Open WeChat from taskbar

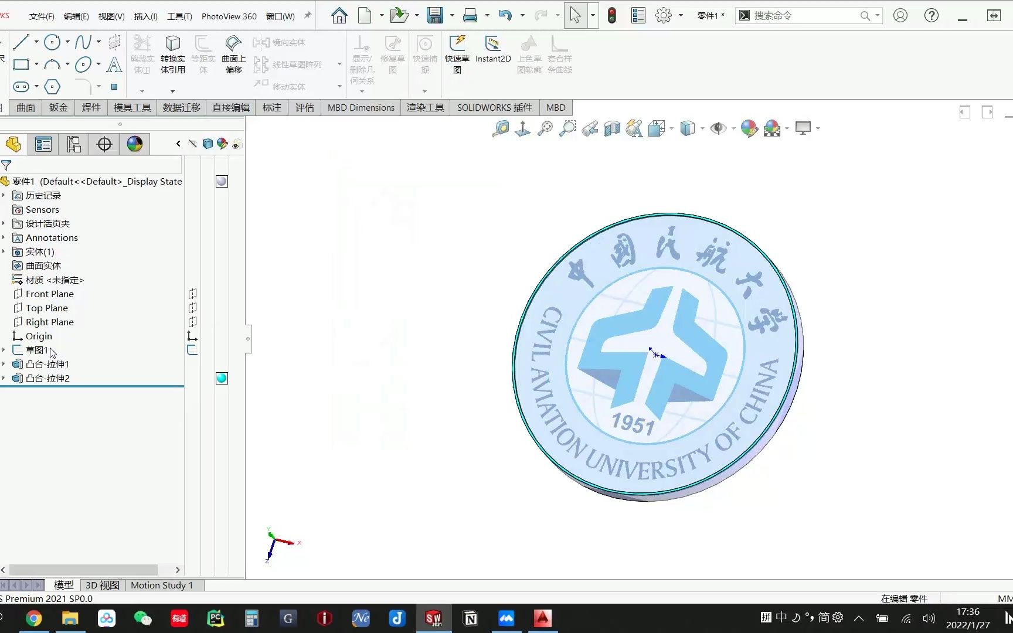click(x=143, y=618)
